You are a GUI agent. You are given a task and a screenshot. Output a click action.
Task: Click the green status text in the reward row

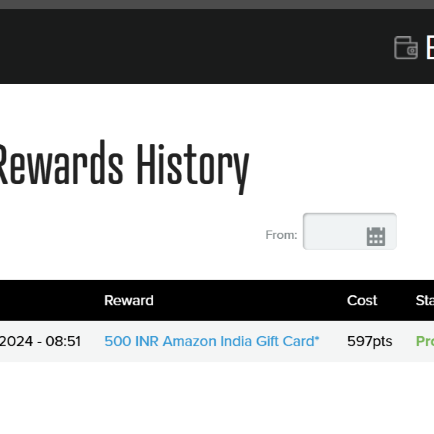425,341
